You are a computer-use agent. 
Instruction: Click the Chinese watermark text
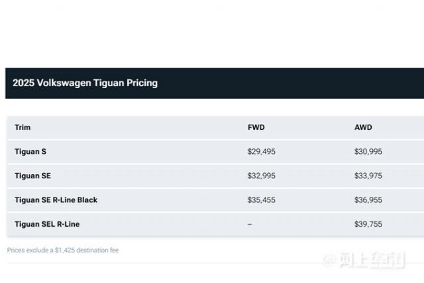(371, 260)
